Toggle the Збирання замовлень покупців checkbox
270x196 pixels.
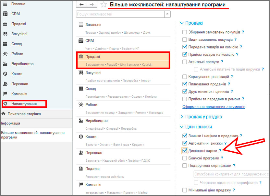pos(185,32)
